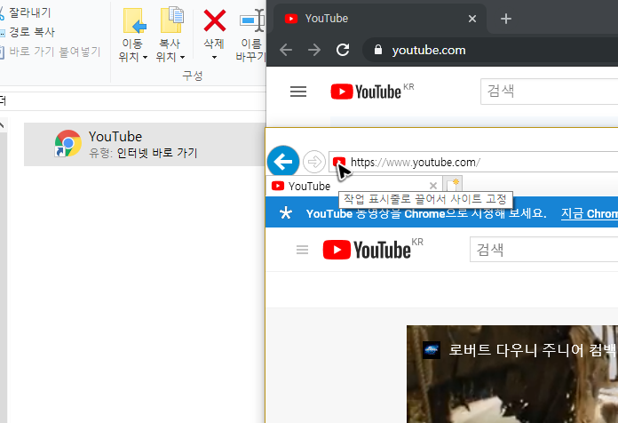The image size is (618, 423).
Task: Go forward in Chrome window
Action: click(x=314, y=50)
